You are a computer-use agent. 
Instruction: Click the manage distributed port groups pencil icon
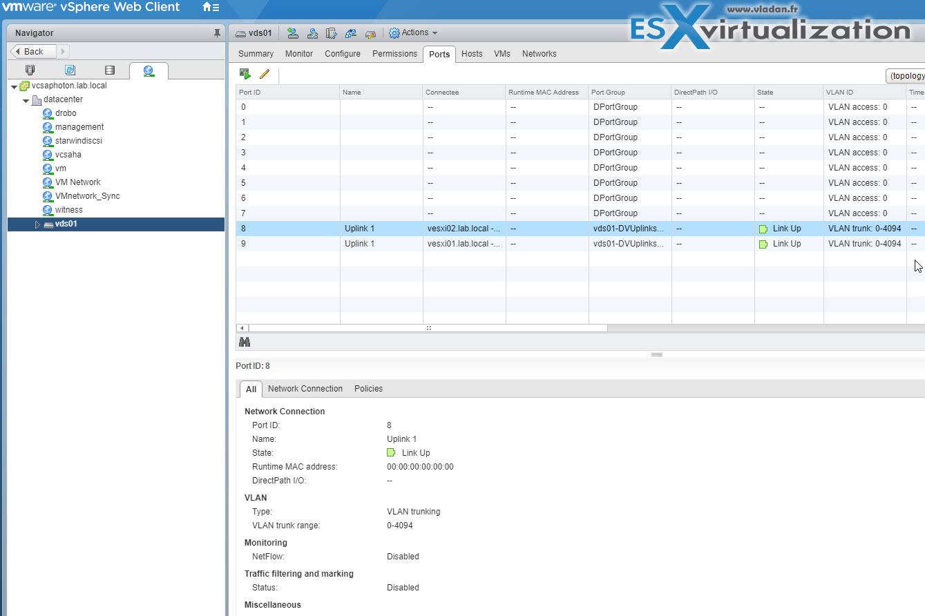(371, 33)
